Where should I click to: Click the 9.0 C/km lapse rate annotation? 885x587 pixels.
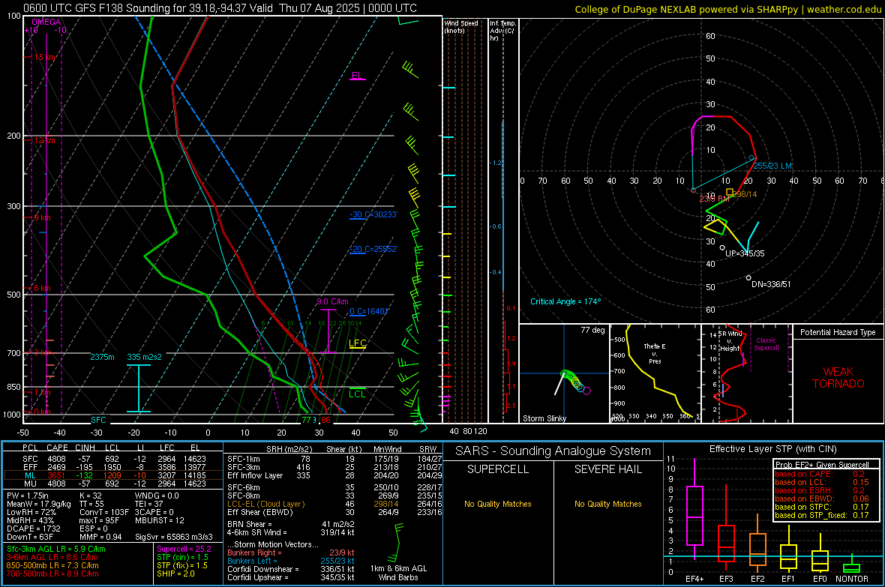pyautogui.click(x=332, y=301)
